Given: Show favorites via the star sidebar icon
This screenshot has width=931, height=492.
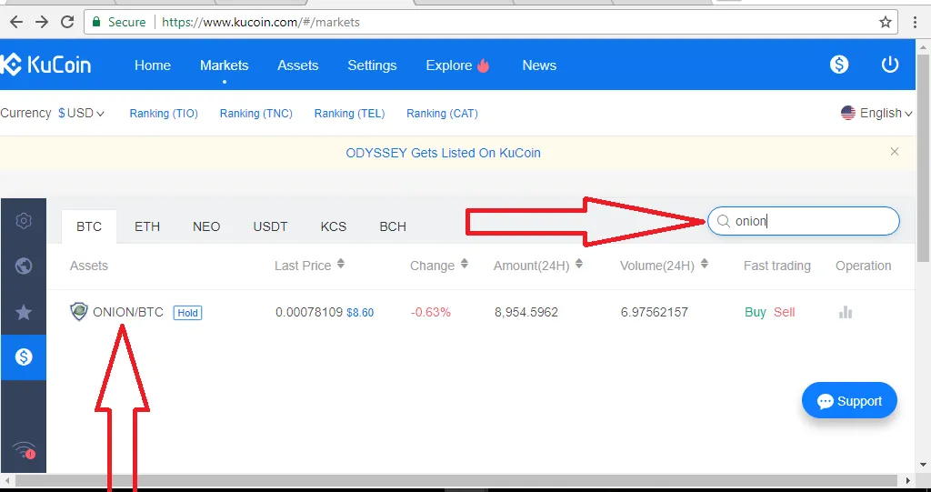Looking at the screenshot, I should point(24,312).
